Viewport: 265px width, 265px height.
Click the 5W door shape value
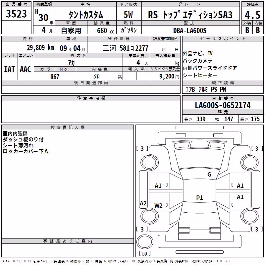(x=129, y=15)
